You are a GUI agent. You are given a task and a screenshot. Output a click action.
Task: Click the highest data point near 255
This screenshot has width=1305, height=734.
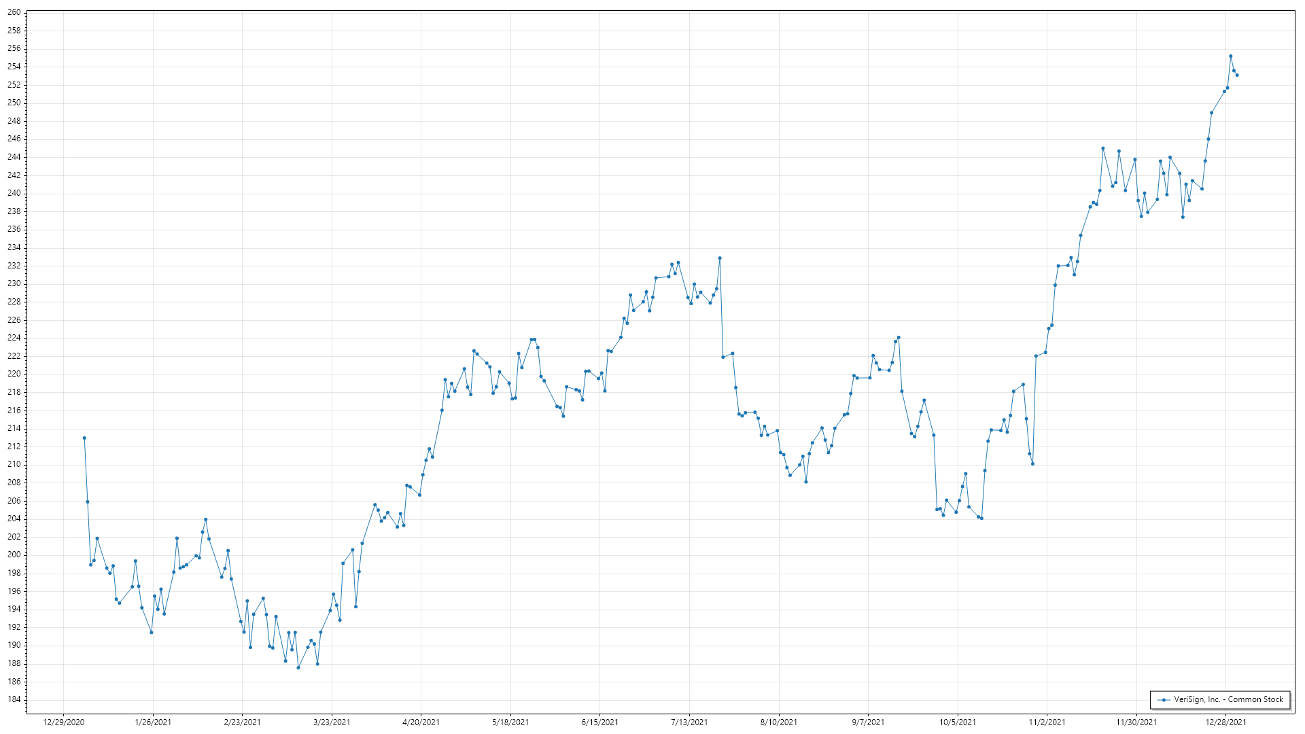pos(1230,56)
